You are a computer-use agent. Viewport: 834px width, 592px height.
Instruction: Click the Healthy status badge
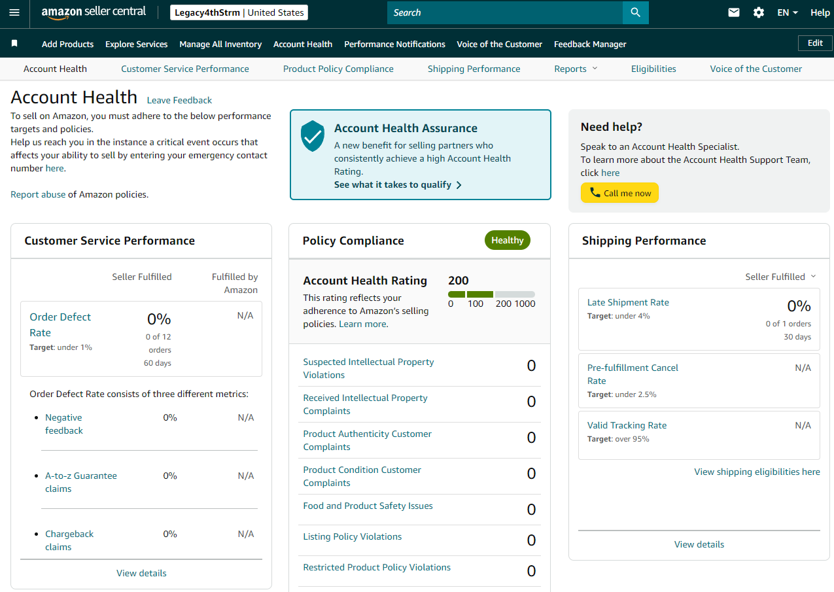508,240
